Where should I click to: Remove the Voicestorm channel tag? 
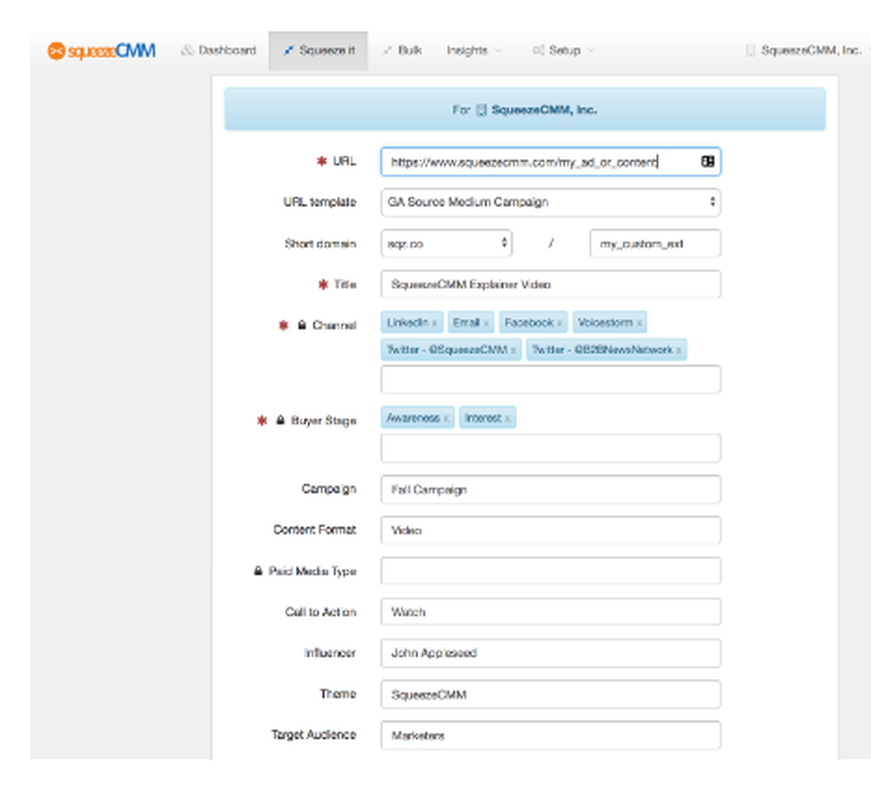[639, 323]
